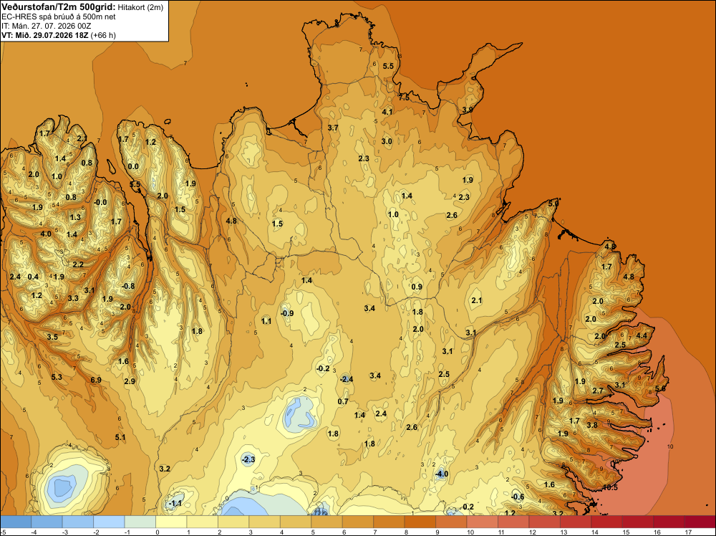Click the legend scale label 12
716x536 pixels.
click(533, 532)
